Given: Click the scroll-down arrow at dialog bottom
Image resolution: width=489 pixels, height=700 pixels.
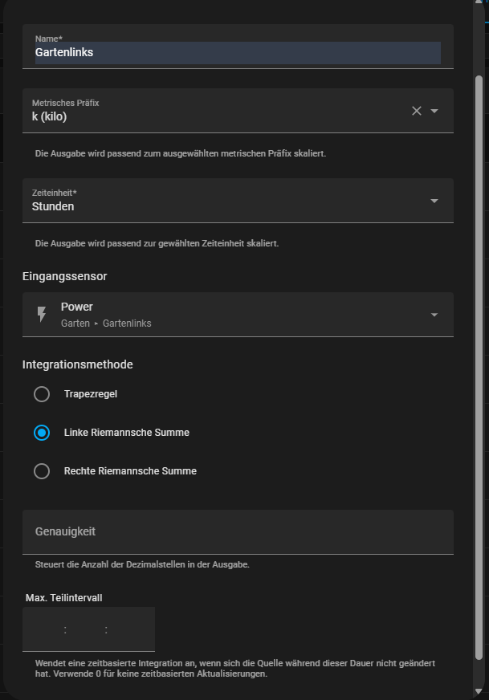Looking at the screenshot, I should pyautogui.click(x=479, y=690).
